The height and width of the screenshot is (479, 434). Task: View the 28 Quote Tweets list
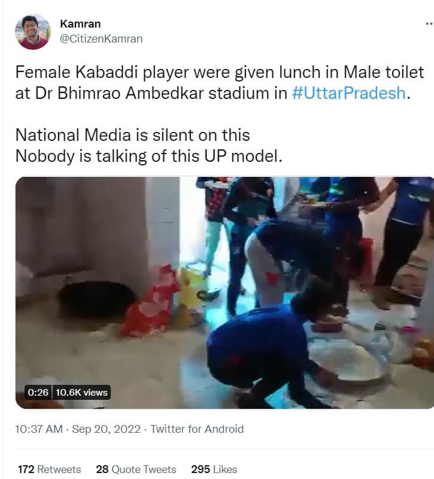(136, 469)
